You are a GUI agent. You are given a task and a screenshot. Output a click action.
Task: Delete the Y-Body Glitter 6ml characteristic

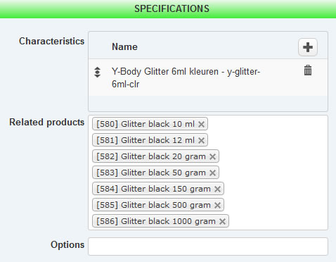click(x=308, y=70)
